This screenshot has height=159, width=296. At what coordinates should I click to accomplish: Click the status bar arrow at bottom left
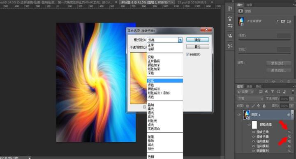(30, 158)
